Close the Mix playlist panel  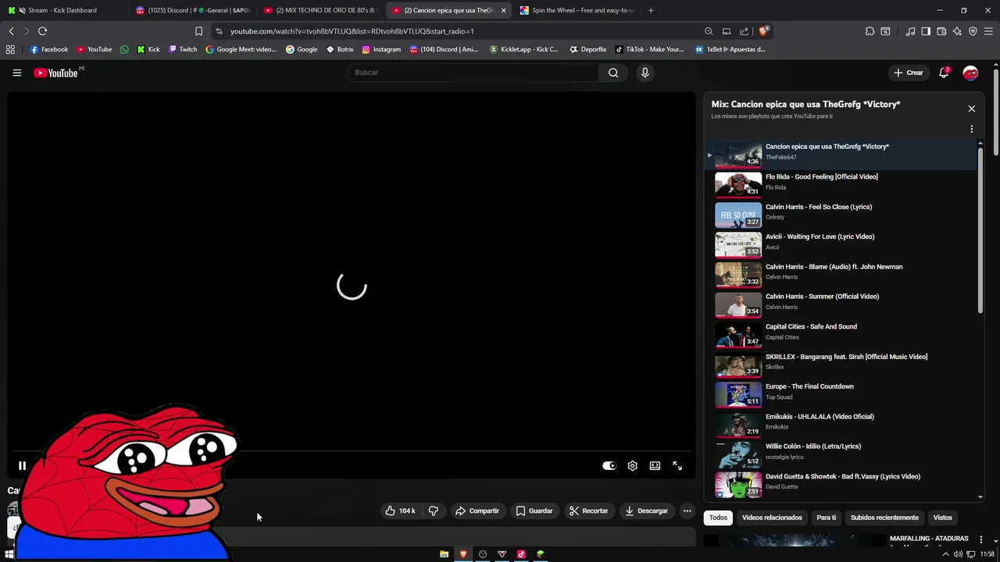click(x=971, y=108)
